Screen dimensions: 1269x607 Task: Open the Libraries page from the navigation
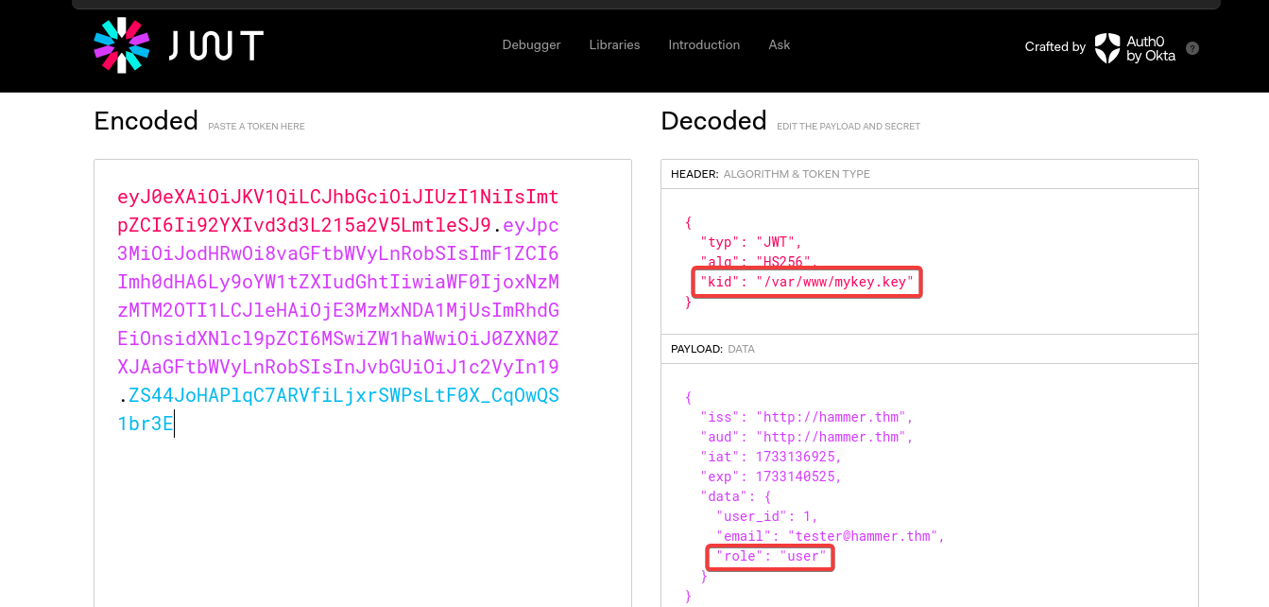613,44
